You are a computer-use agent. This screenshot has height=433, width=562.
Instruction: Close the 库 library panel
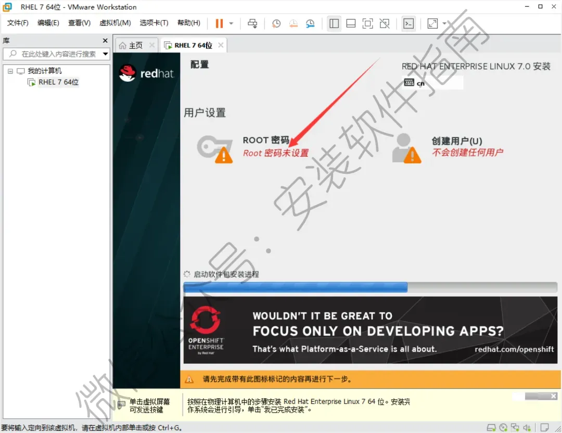click(x=105, y=41)
